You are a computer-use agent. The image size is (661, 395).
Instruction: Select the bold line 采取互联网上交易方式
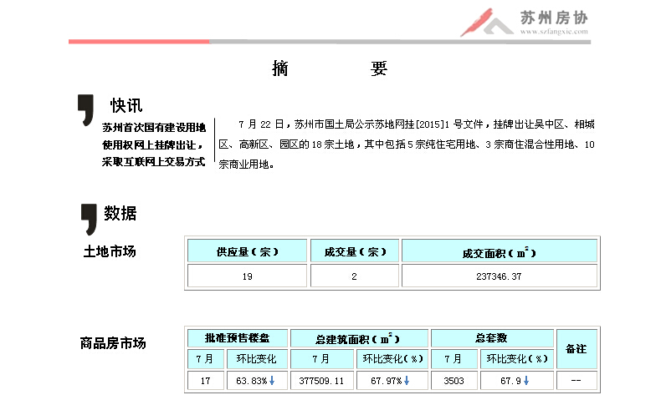153,162
